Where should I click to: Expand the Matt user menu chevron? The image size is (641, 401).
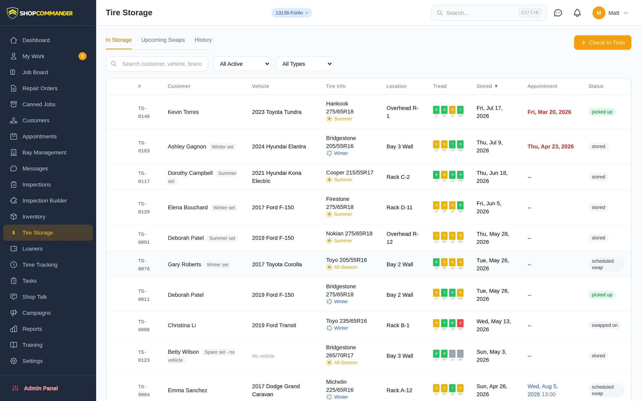626,13
